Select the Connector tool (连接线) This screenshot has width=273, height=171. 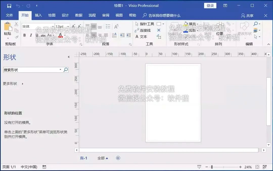tap(144, 31)
